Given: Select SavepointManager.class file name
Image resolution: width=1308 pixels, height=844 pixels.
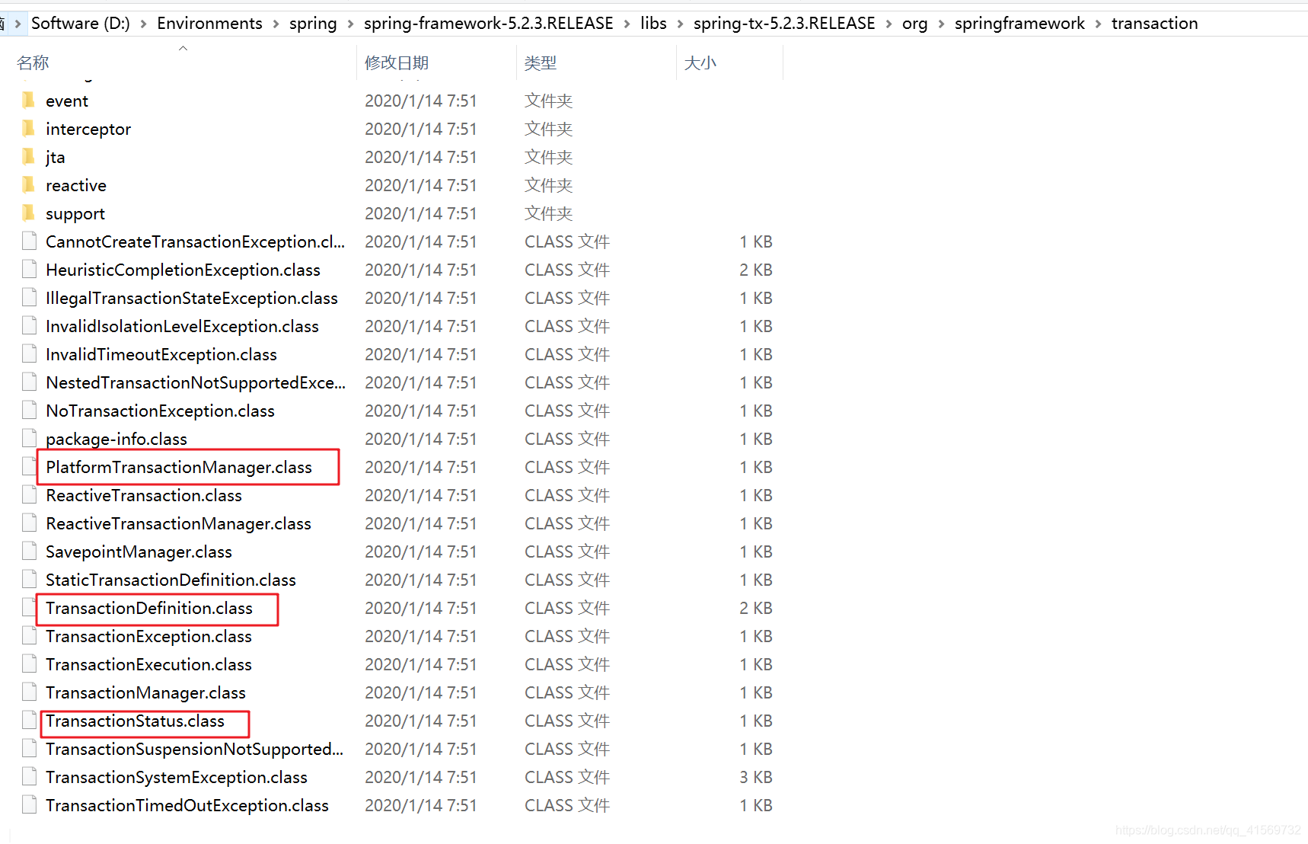Looking at the screenshot, I should (x=139, y=551).
